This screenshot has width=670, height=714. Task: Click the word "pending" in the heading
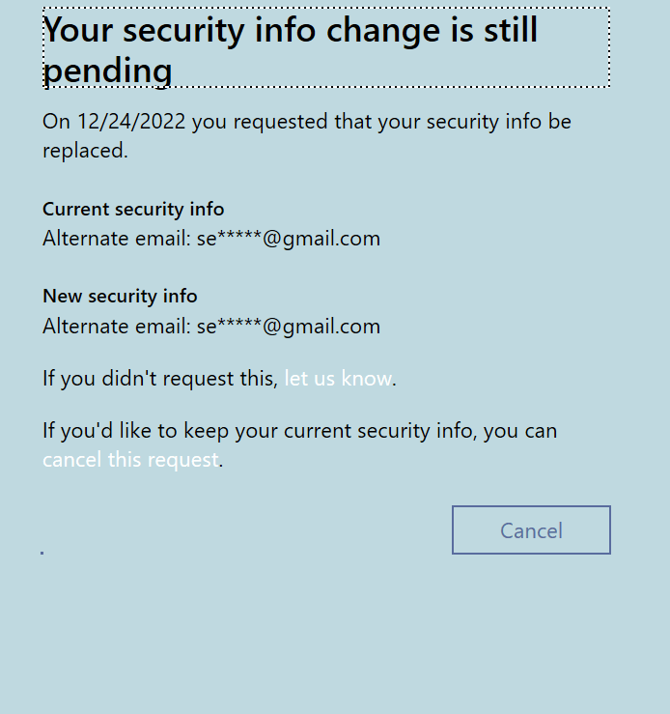coord(107,71)
